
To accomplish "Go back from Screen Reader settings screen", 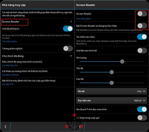I will (80, 127).
